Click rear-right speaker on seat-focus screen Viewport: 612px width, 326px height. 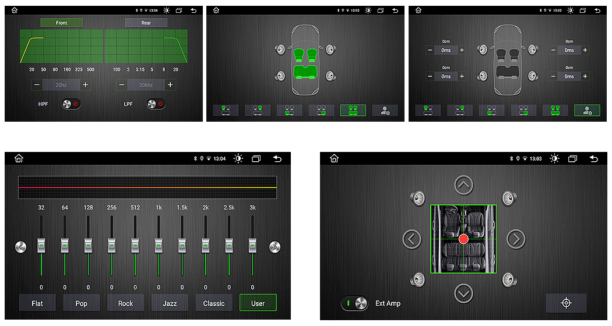(330, 76)
